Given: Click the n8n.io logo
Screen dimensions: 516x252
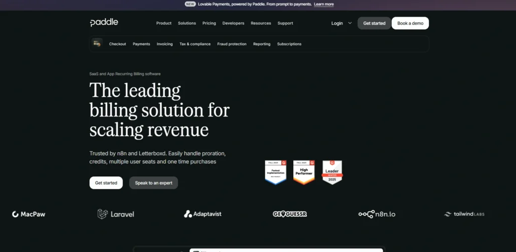Looking at the screenshot, I should (377, 214).
